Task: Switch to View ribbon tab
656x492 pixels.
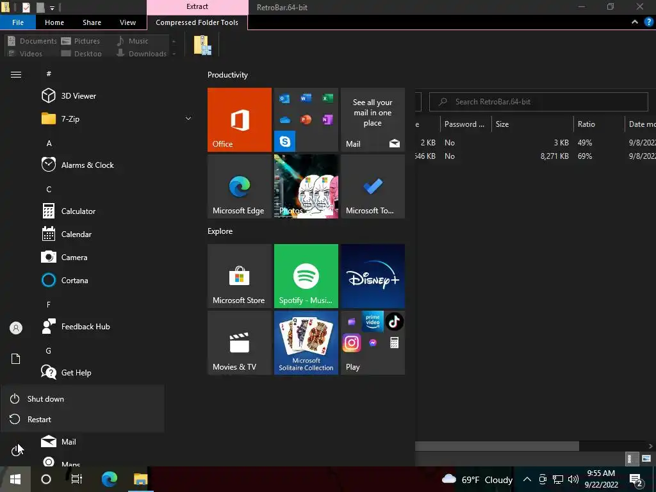Action: 127,22
